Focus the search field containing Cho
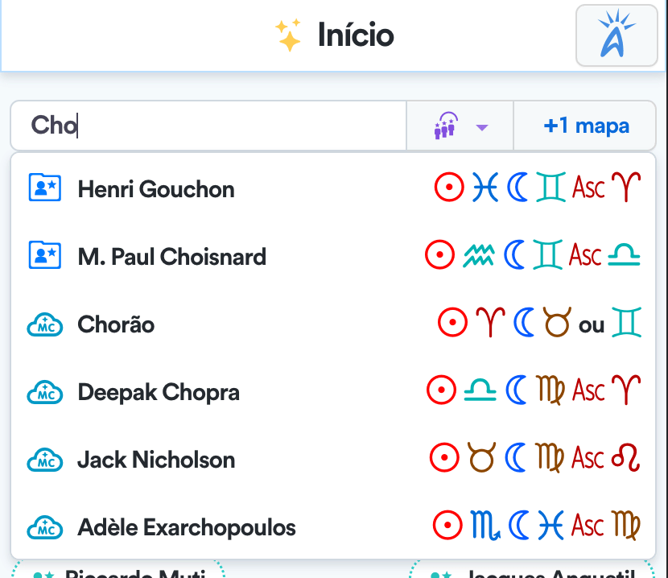The height and width of the screenshot is (578, 668). [209, 126]
